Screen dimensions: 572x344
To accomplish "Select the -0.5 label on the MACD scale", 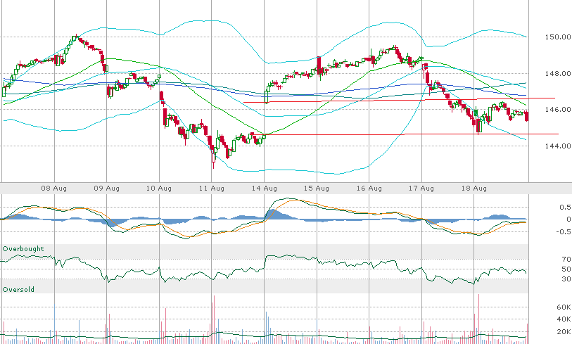I will (543, 232).
